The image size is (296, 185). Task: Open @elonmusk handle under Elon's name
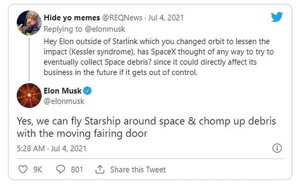coord(64,101)
